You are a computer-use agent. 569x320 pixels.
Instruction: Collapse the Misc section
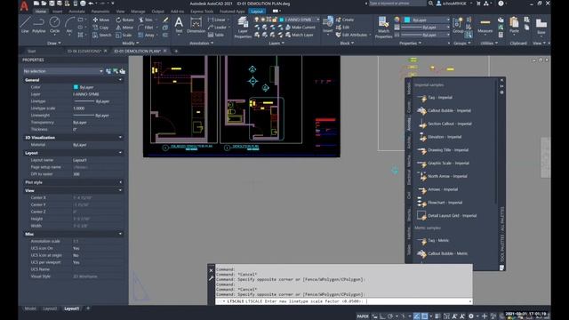click(121, 234)
